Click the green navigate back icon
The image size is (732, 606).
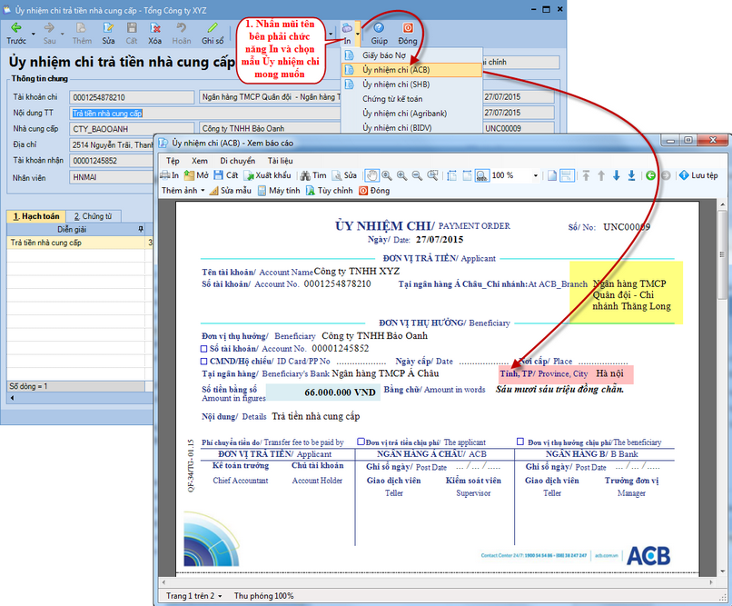click(650, 175)
